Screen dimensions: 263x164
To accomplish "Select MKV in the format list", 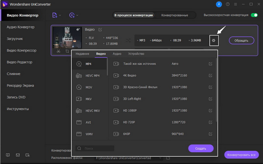I will click(x=89, y=99).
